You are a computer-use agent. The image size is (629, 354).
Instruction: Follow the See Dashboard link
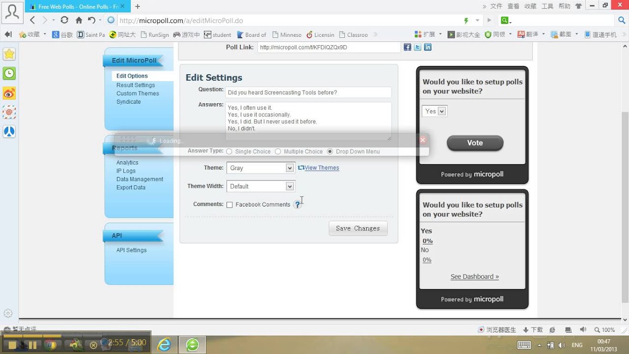(x=475, y=277)
